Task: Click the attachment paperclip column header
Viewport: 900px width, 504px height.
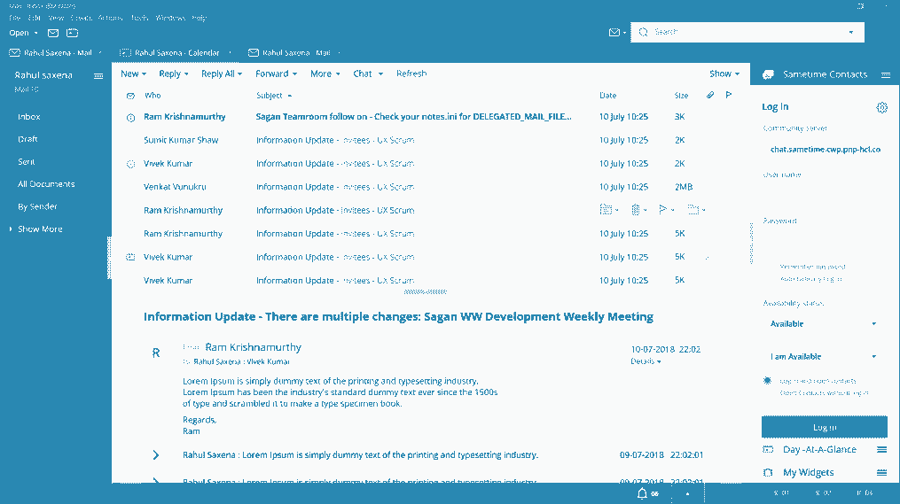Action: pyautogui.click(x=710, y=95)
